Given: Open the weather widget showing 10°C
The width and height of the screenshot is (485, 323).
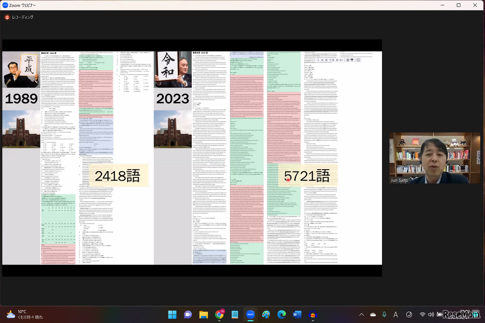Looking at the screenshot, I should click(x=25, y=314).
